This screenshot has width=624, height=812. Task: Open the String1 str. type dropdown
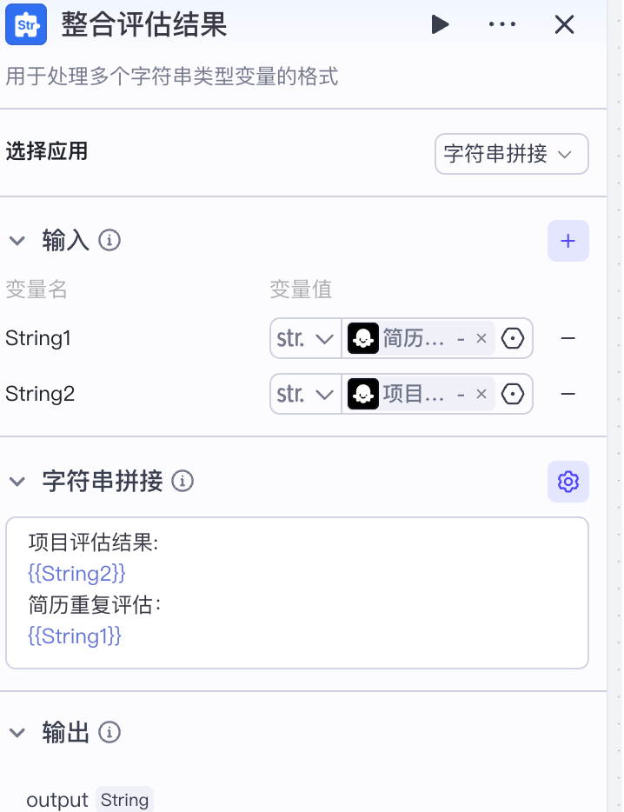click(x=306, y=338)
